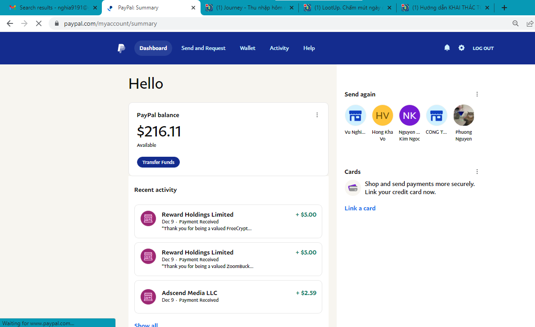Close the LootUp tab

click(389, 8)
